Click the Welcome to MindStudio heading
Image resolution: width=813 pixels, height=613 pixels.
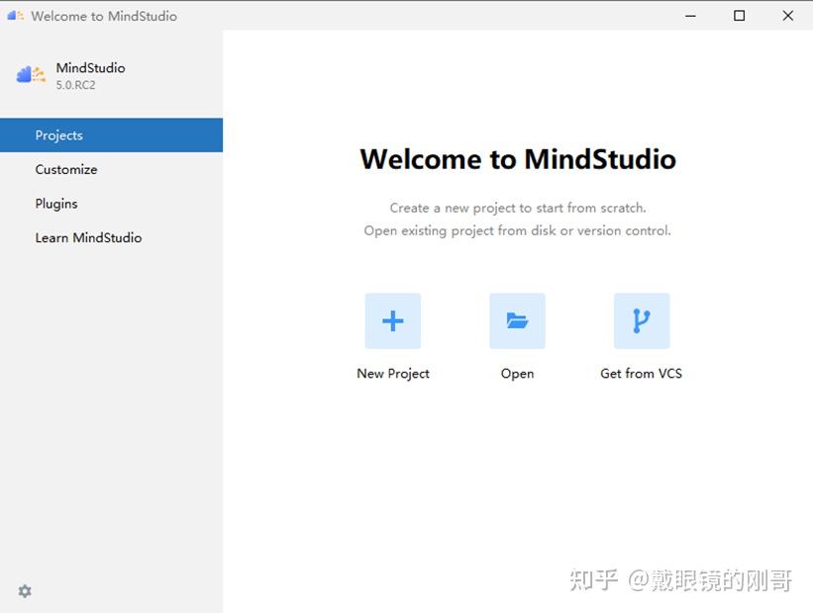(x=517, y=158)
